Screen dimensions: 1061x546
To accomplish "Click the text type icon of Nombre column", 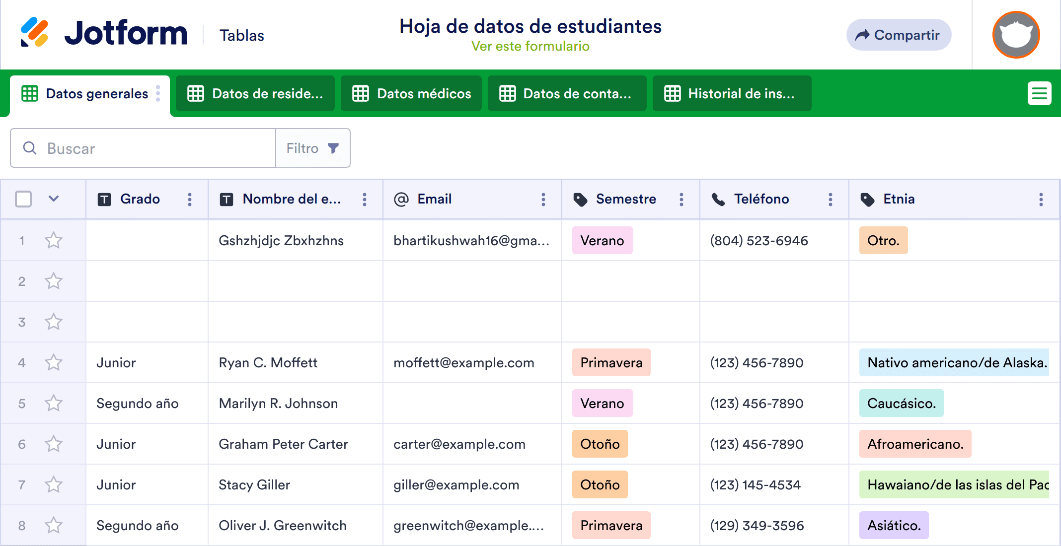I will [x=227, y=200].
